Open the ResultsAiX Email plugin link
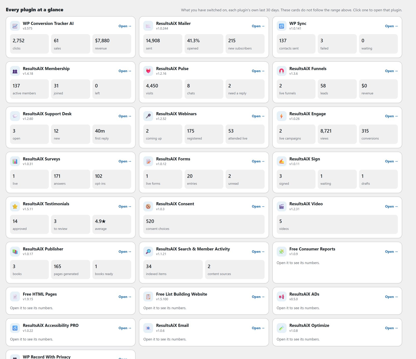 point(258,328)
